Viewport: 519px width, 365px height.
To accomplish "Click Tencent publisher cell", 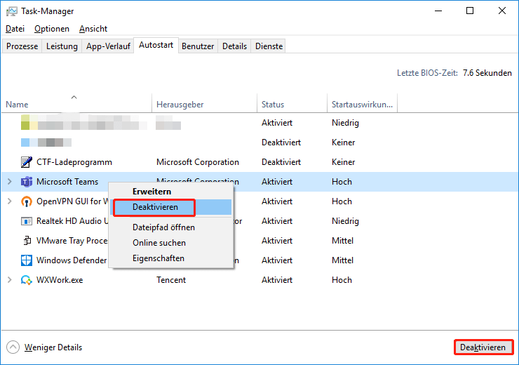I will click(x=171, y=280).
